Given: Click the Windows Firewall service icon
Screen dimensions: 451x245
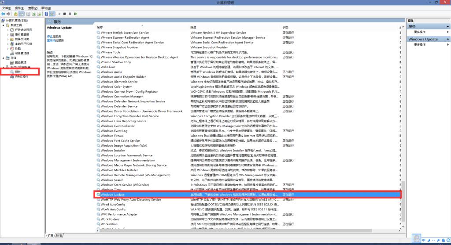Looking at the screenshot, I should 99,136.
